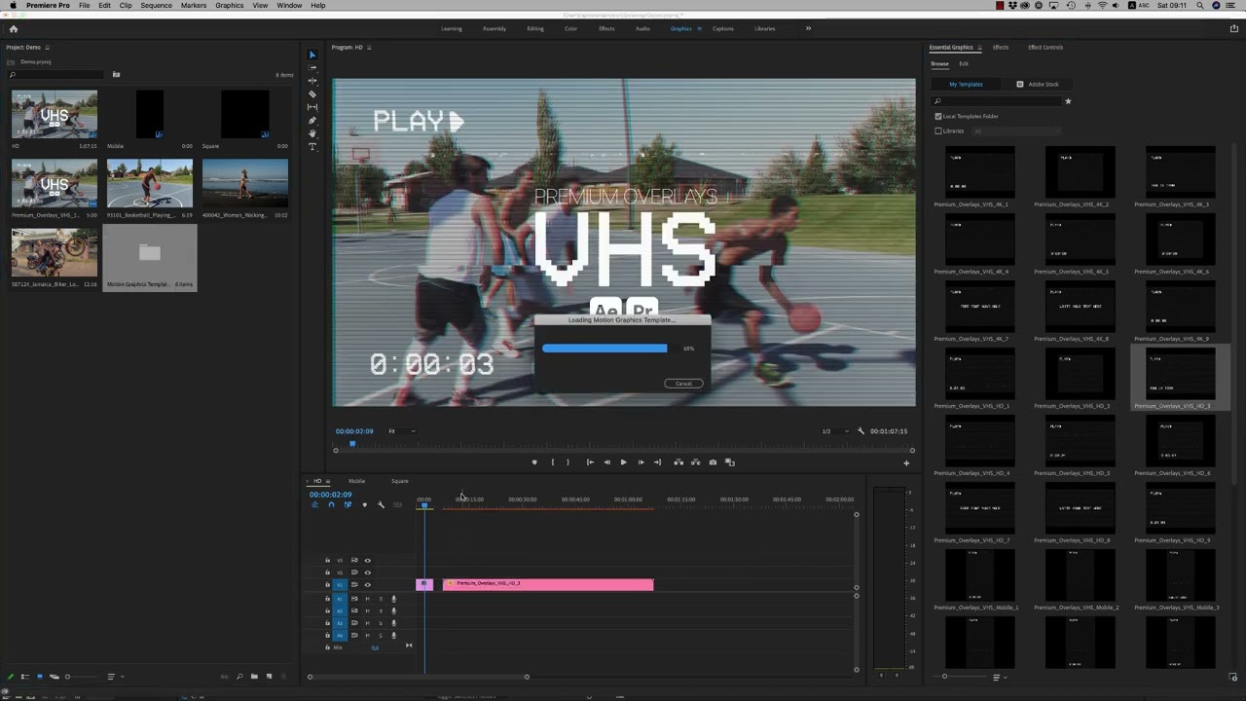The height and width of the screenshot is (701, 1246).
Task: Toggle V3 track output eye
Action: click(368, 560)
